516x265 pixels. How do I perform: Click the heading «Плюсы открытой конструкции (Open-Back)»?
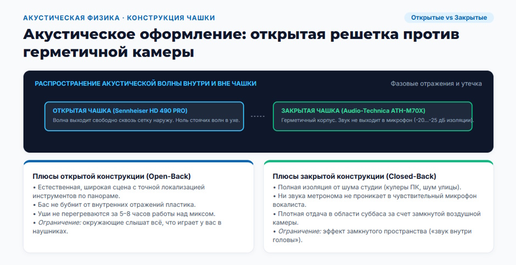(x=111, y=176)
